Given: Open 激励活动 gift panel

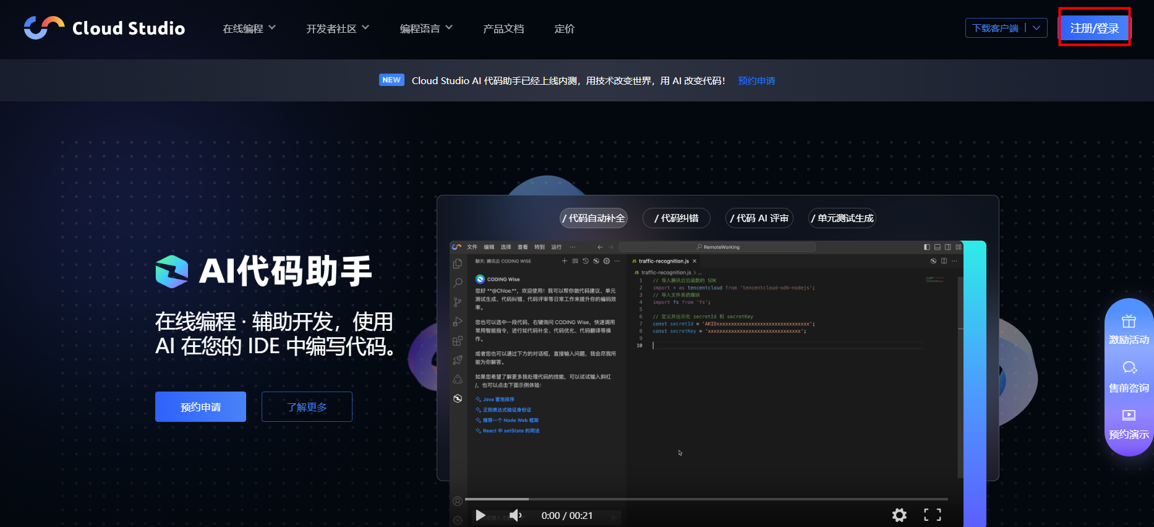Looking at the screenshot, I should pos(1129,329).
